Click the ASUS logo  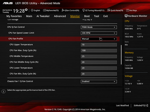point(8,3)
